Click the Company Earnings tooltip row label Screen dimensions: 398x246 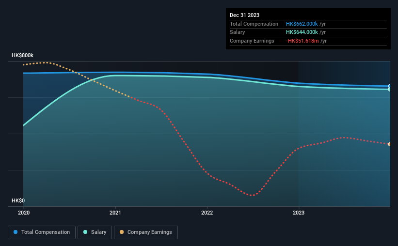(252, 41)
